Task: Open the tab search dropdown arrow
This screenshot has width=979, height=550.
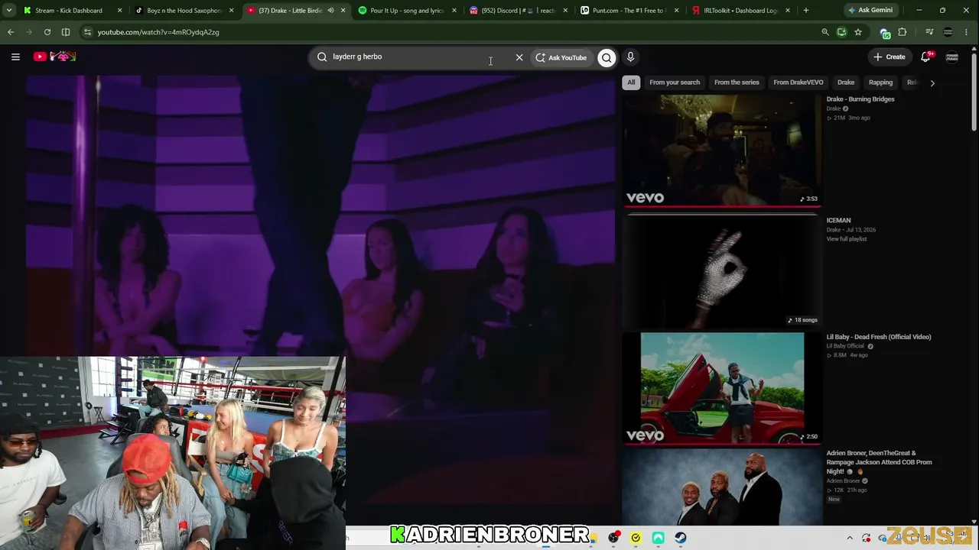Action: point(8,11)
